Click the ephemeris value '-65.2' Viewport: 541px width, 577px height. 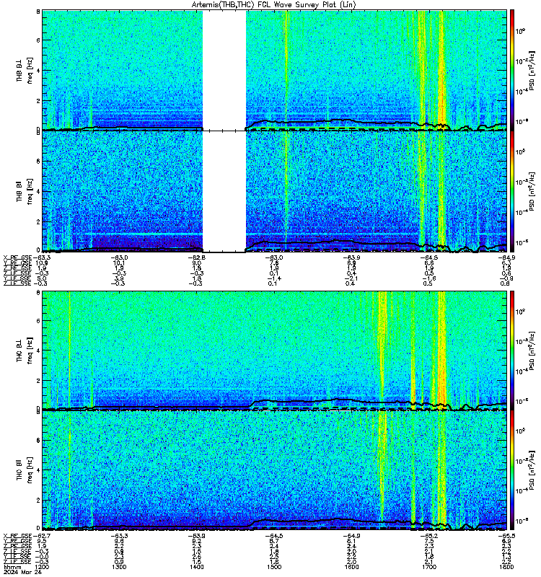tap(429, 536)
